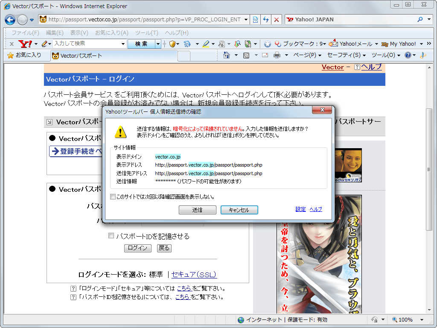Open お気に入り(A) menu
437x328 pixels.
(112, 32)
